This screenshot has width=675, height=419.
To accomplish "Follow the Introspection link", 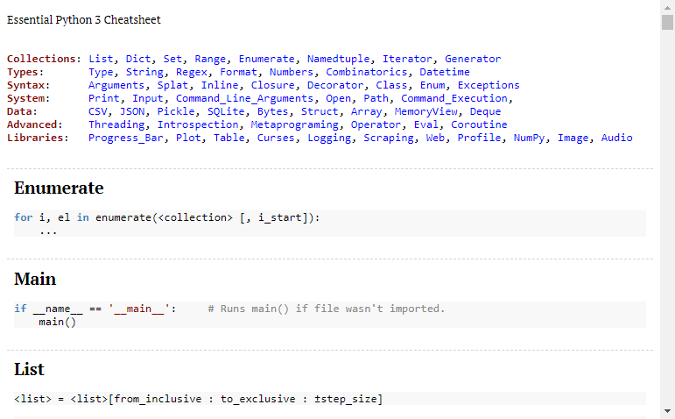I will 198,124.
